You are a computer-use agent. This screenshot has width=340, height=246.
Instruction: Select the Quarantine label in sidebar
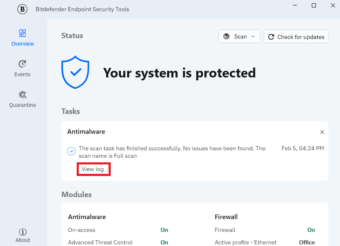[22, 105]
